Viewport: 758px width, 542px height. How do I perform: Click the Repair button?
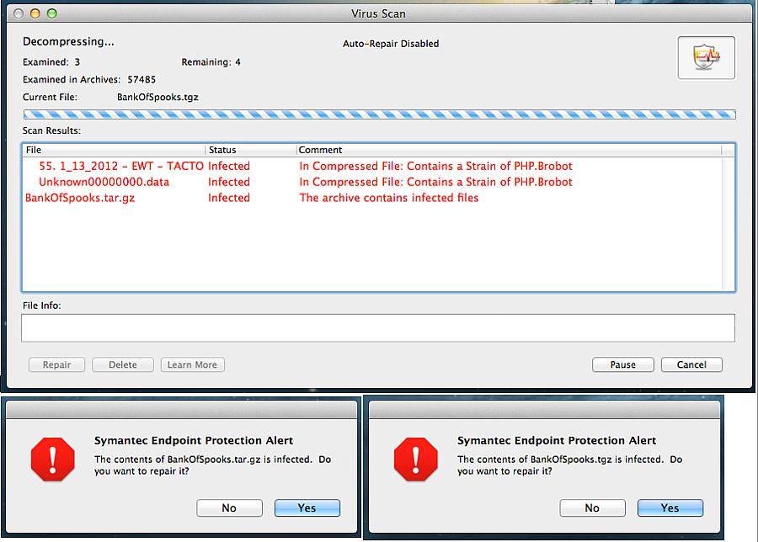coord(56,364)
